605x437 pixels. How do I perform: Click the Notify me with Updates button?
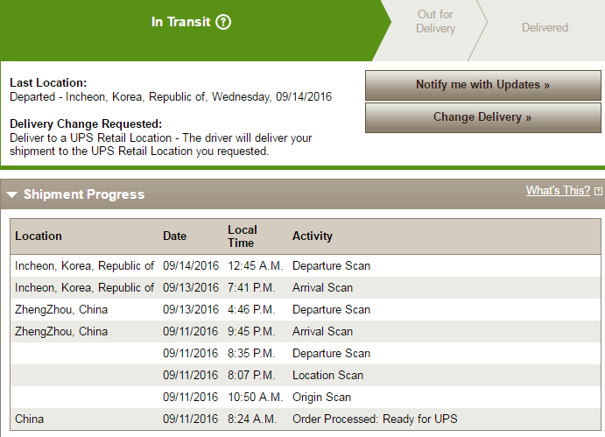pos(483,85)
